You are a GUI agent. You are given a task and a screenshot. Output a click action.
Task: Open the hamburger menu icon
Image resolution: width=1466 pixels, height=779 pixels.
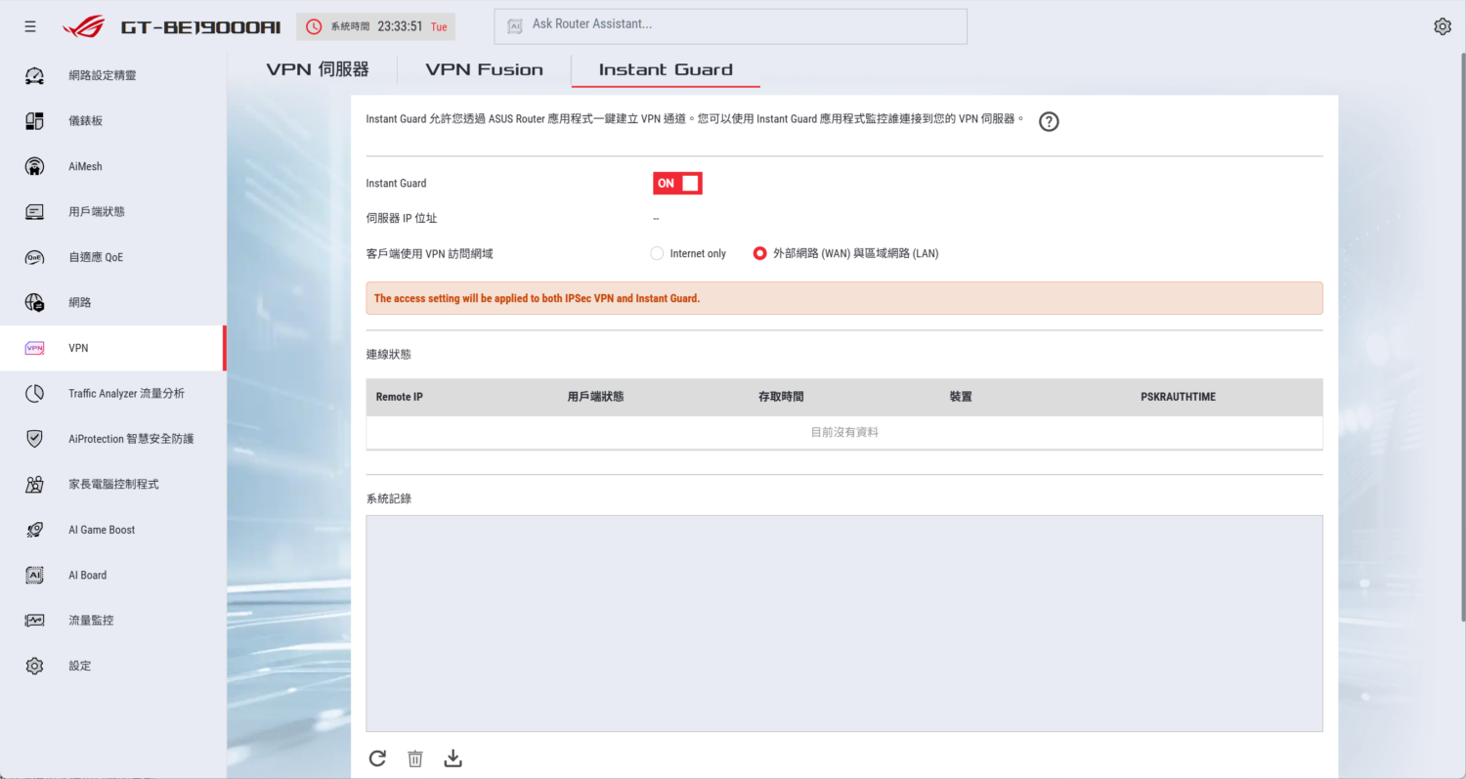(30, 26)
